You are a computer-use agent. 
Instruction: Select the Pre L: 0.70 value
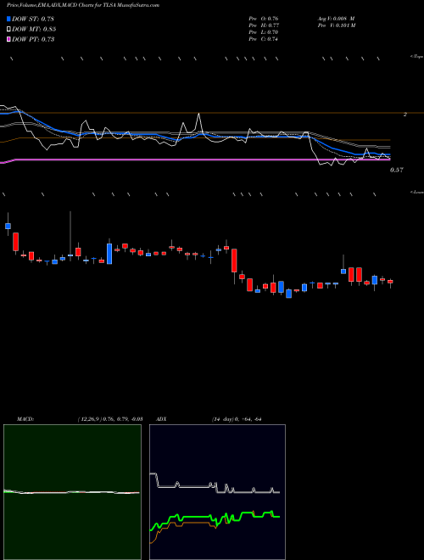click(264, 32)
